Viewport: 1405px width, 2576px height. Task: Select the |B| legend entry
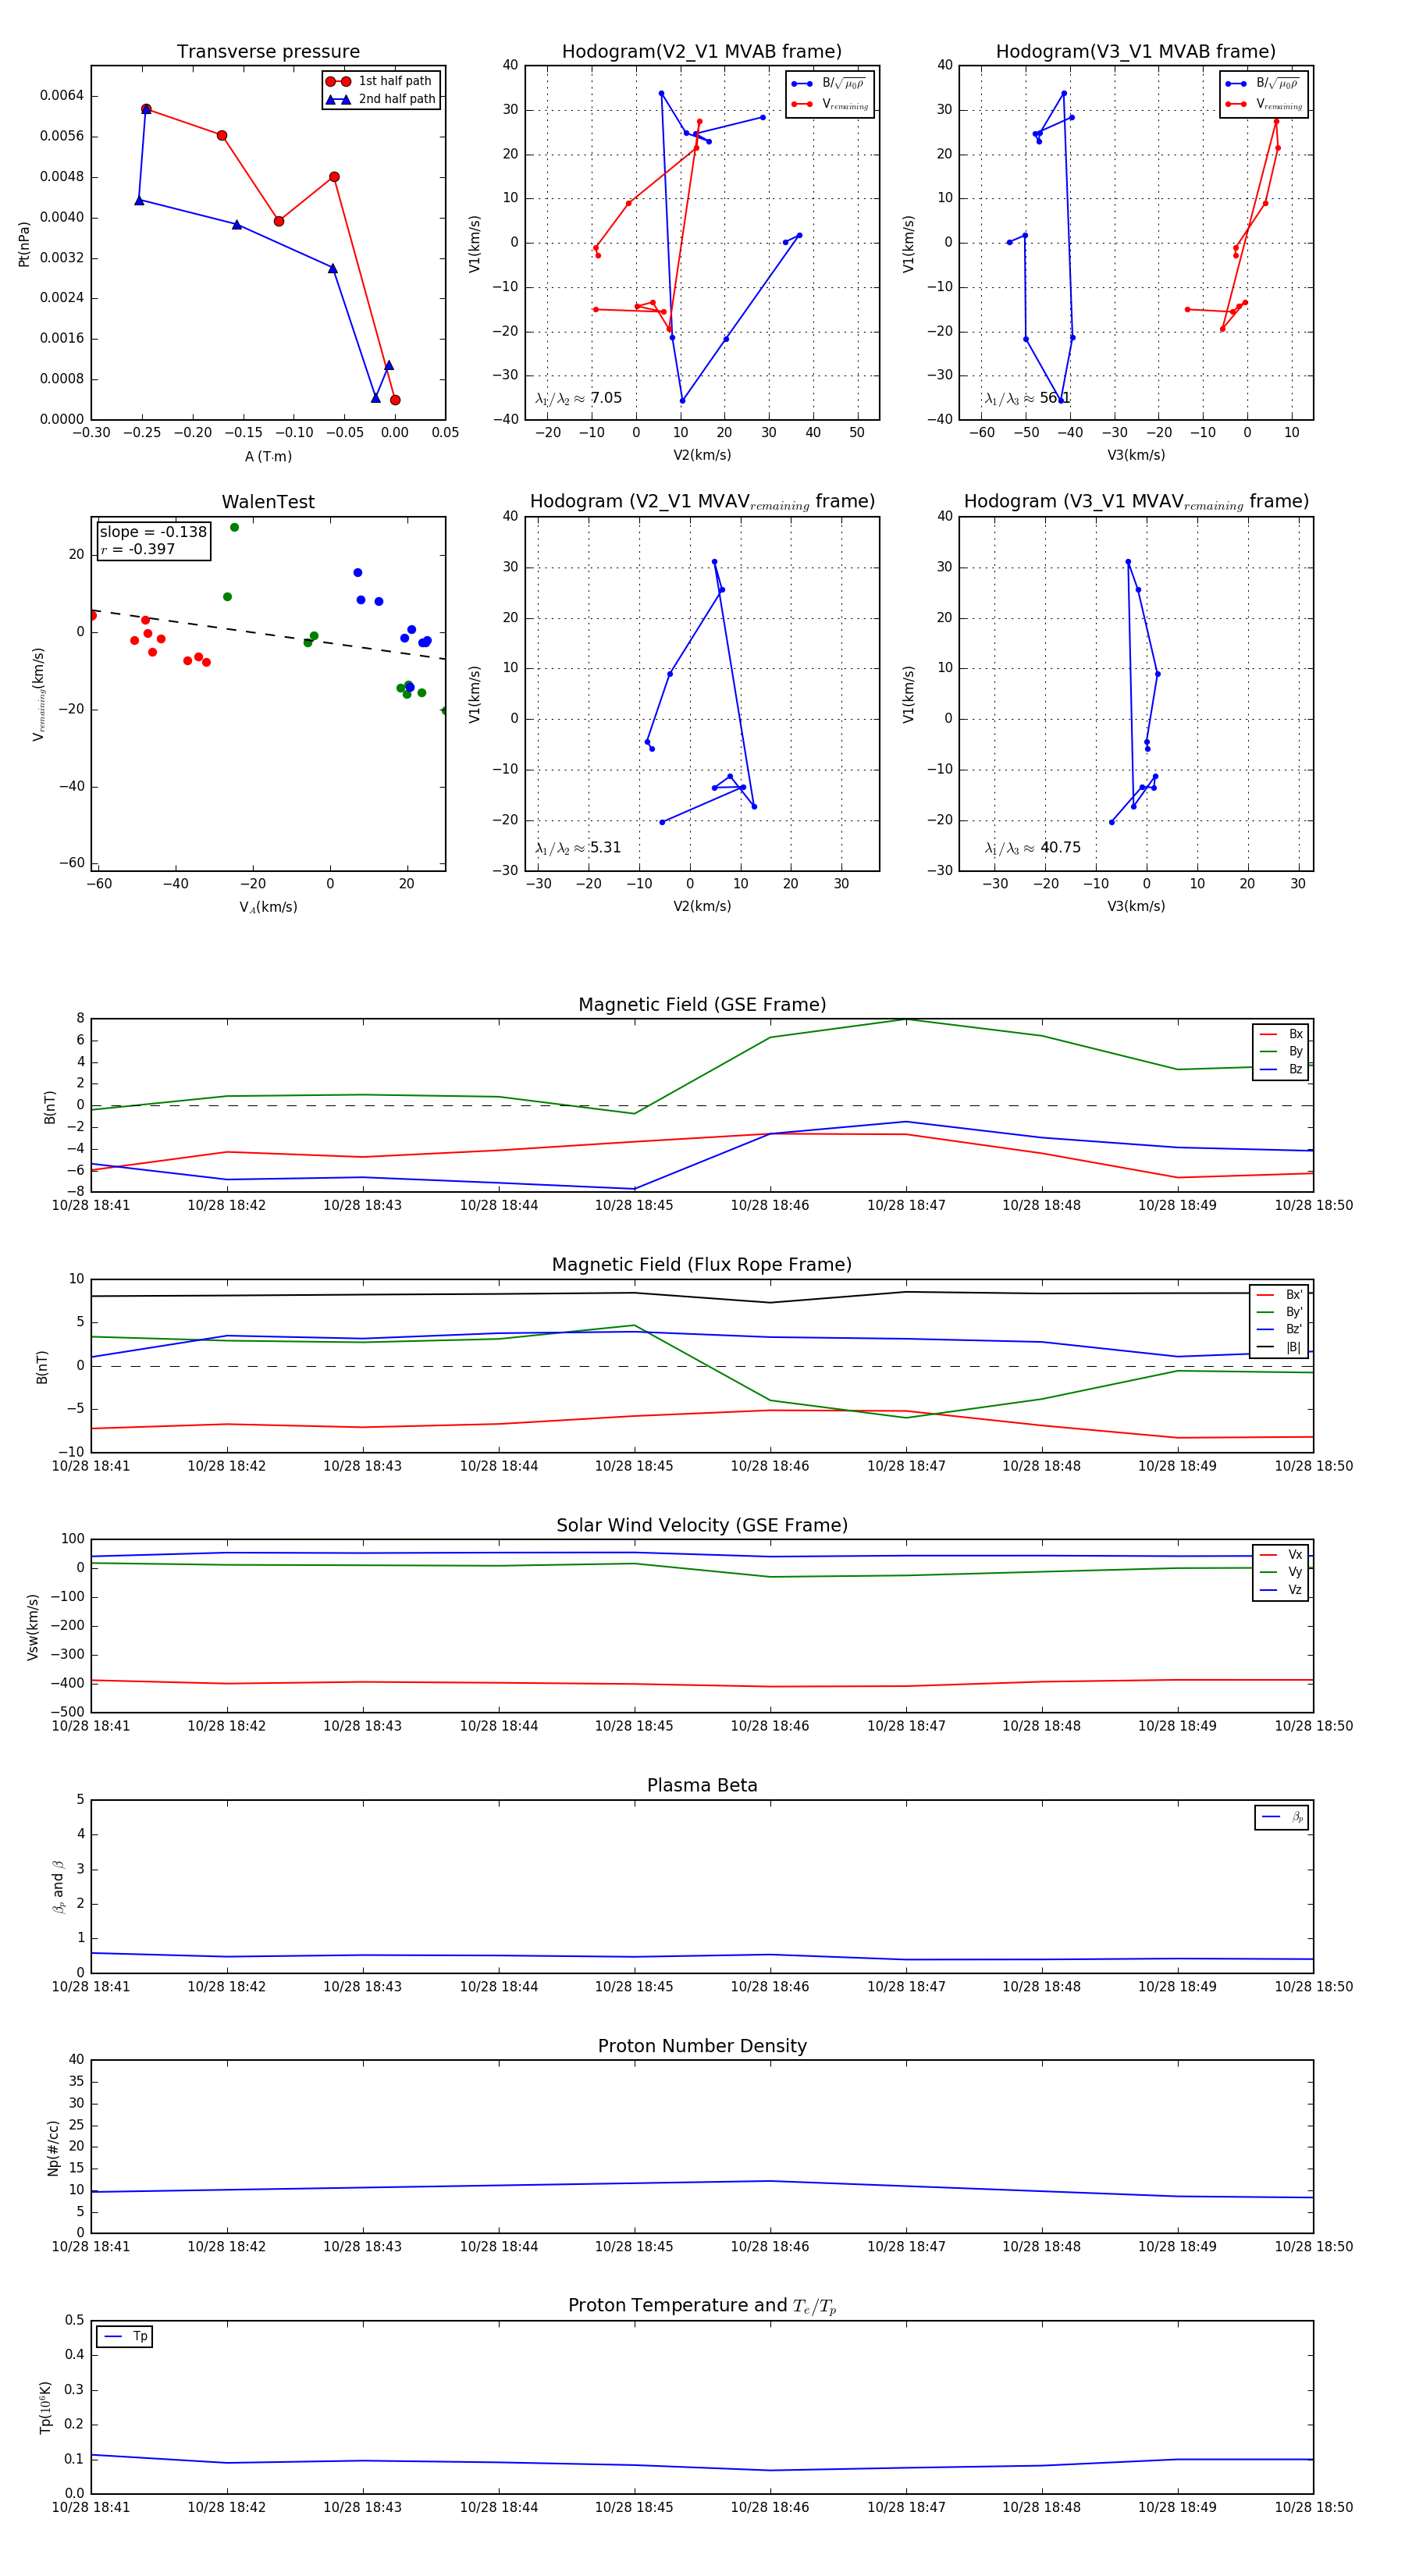click(1279, 1347)
